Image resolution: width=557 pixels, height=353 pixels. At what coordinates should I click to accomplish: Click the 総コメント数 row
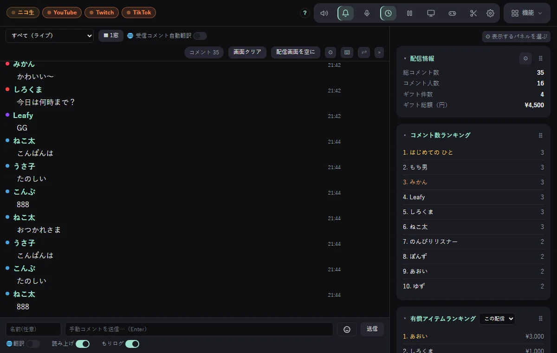pos(473,72)
